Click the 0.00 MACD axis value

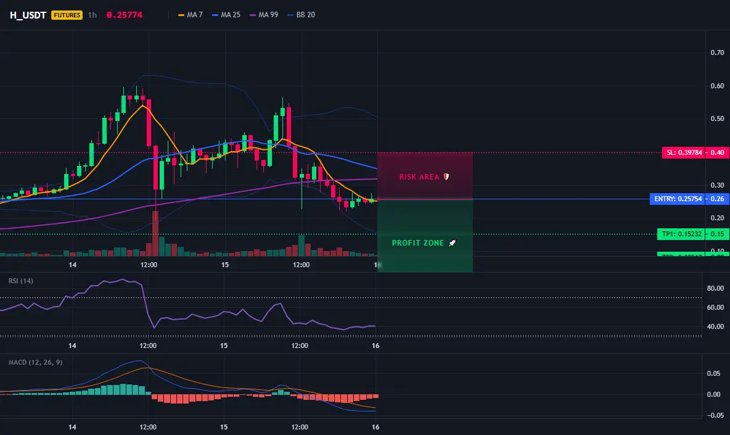714,394
